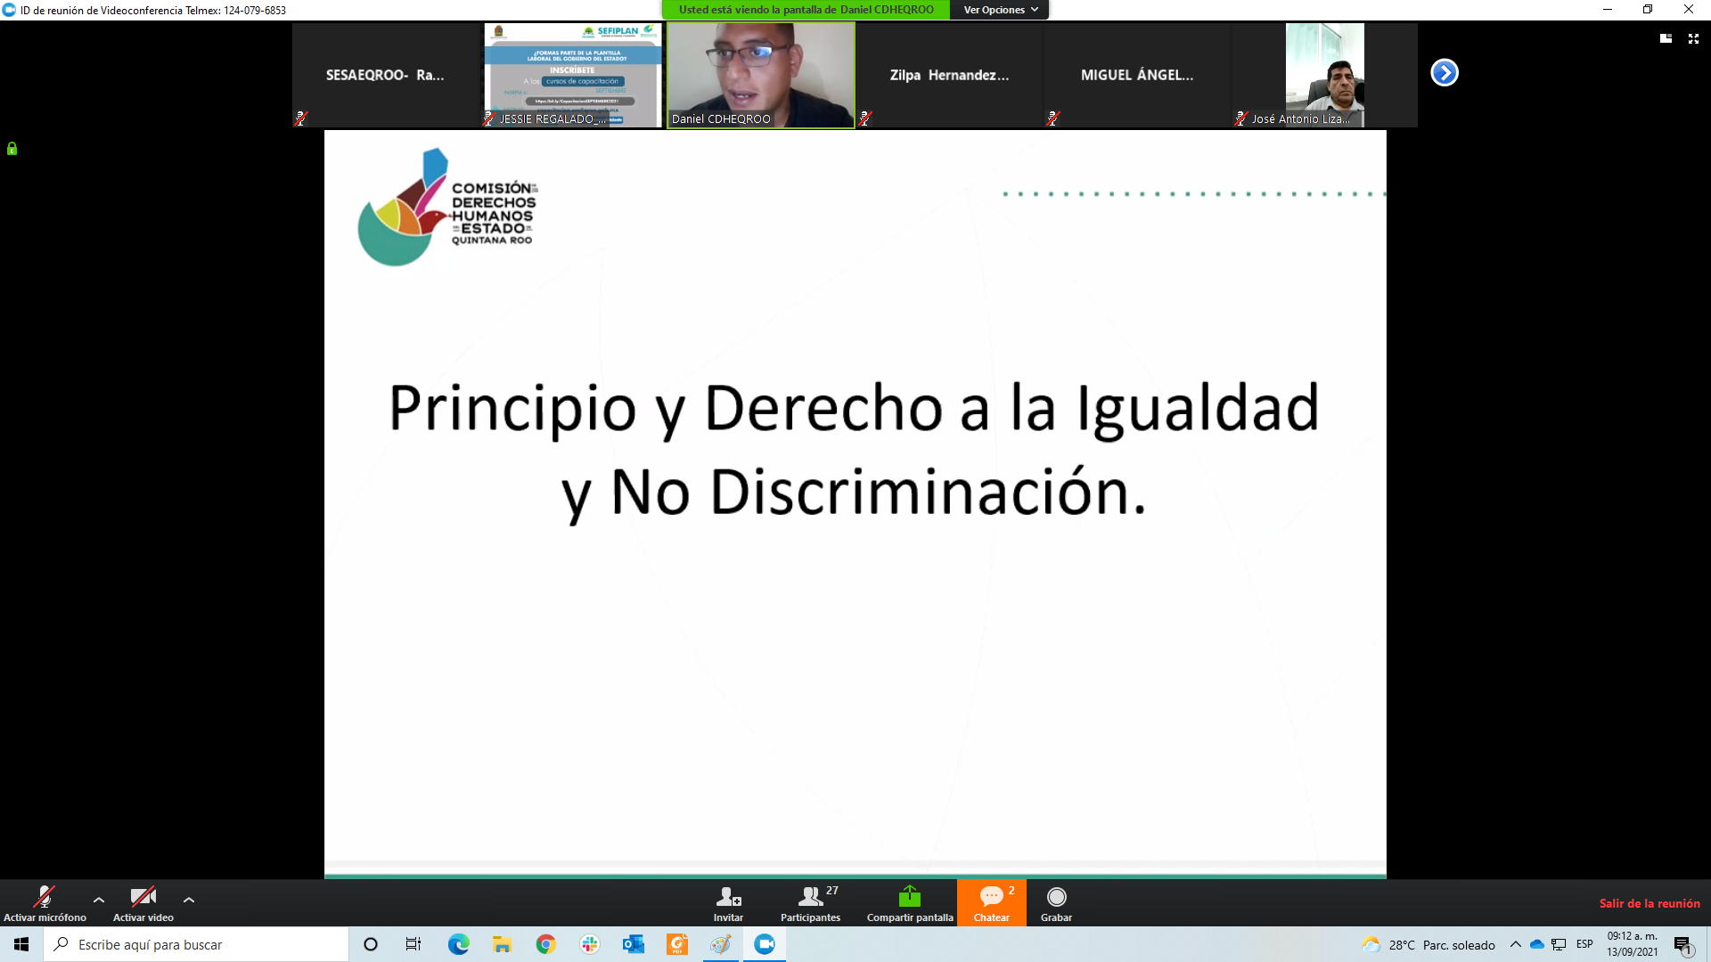This screenshot has height=962, width=1711.
Task: Click Salir de la reunión
Action: 1650,903
